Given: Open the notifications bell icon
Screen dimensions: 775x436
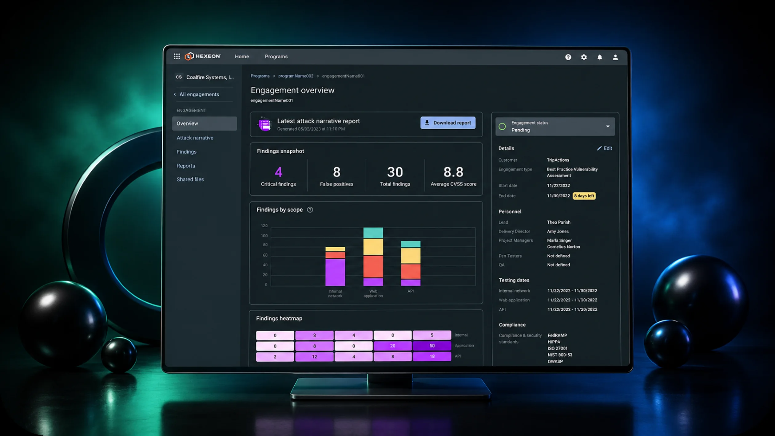Looking at the screenshot, I should [x=599, y=57].
